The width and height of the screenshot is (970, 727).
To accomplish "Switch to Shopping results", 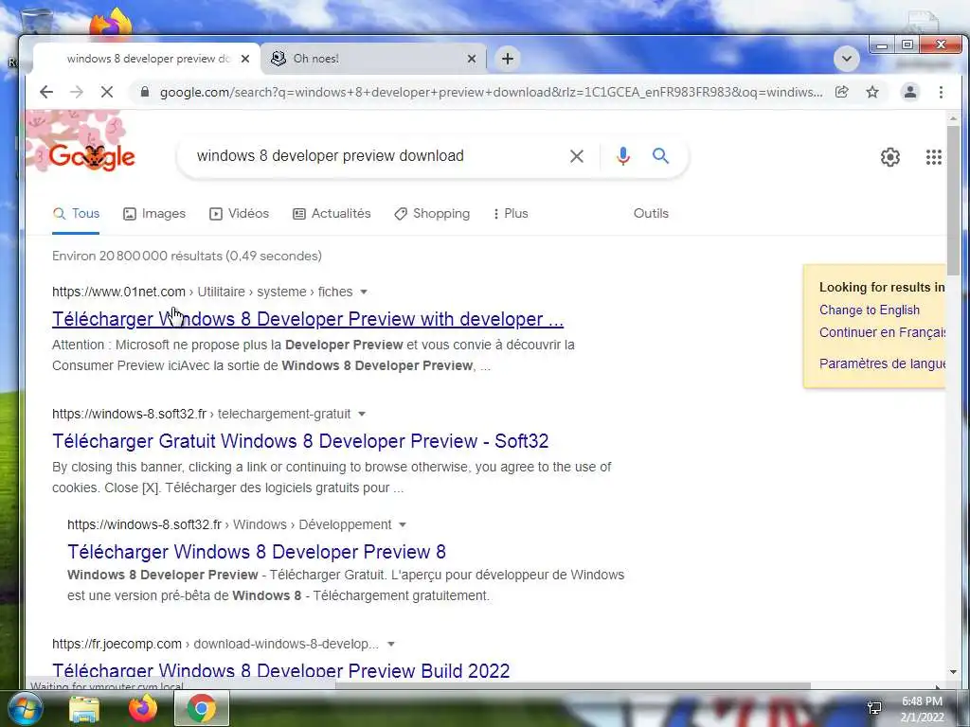I will pos(432,214).
